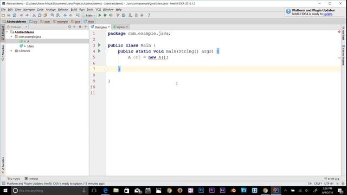Viewport: 347px width, 195px height.
Task: Collapse the Abstractdemo tree node
Action: click(x=7, y=32)
